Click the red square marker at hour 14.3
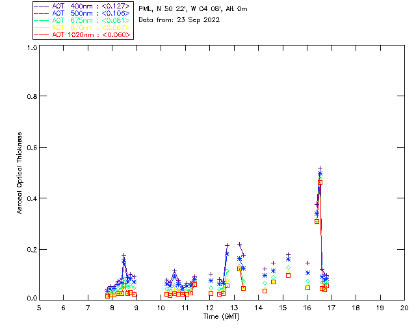The width and height of the screenshot is (416, 333). pos(265,291)
